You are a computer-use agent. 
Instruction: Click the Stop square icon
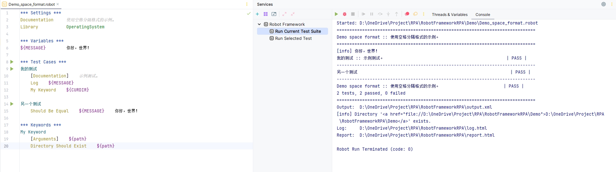click(353, 14)
